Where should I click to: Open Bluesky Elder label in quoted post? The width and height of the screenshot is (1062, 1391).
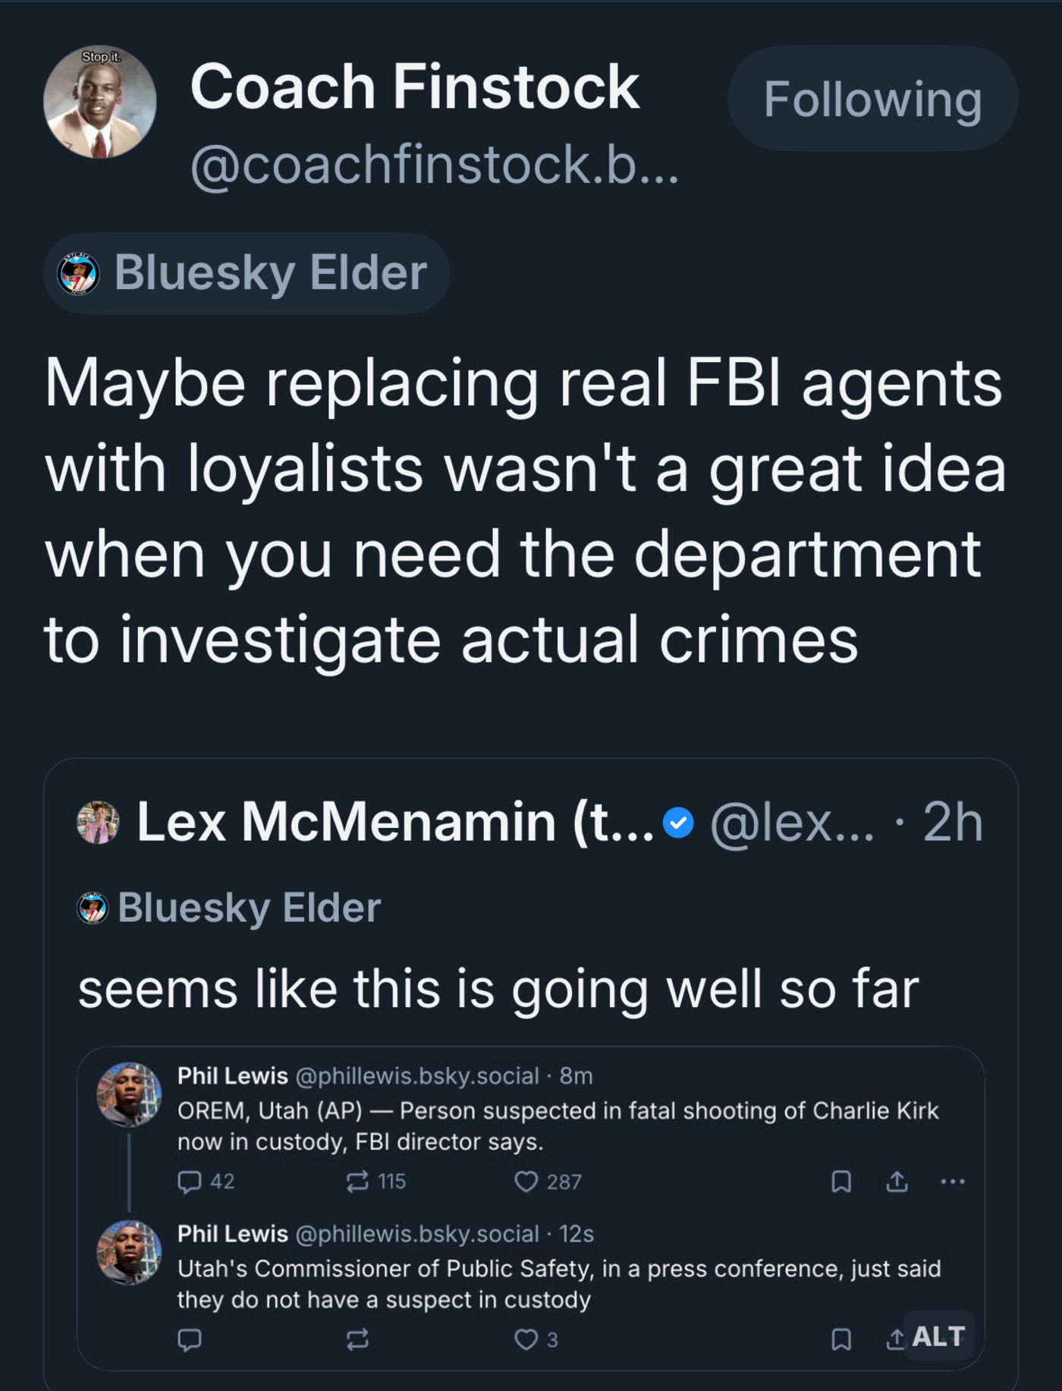[229, 908]
